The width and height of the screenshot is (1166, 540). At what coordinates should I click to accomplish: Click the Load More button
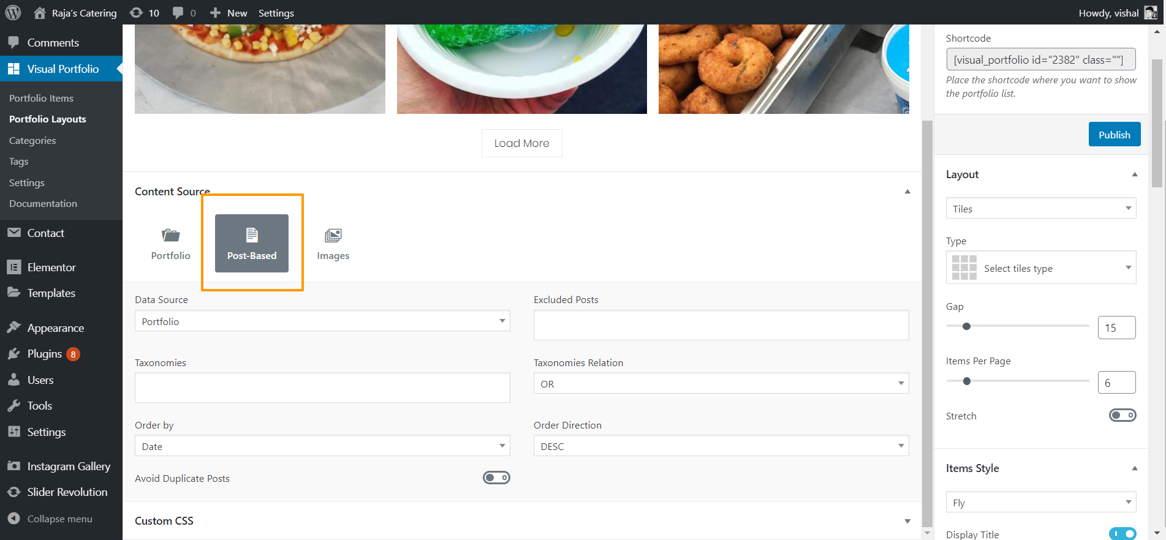click(x=522, y=143)
